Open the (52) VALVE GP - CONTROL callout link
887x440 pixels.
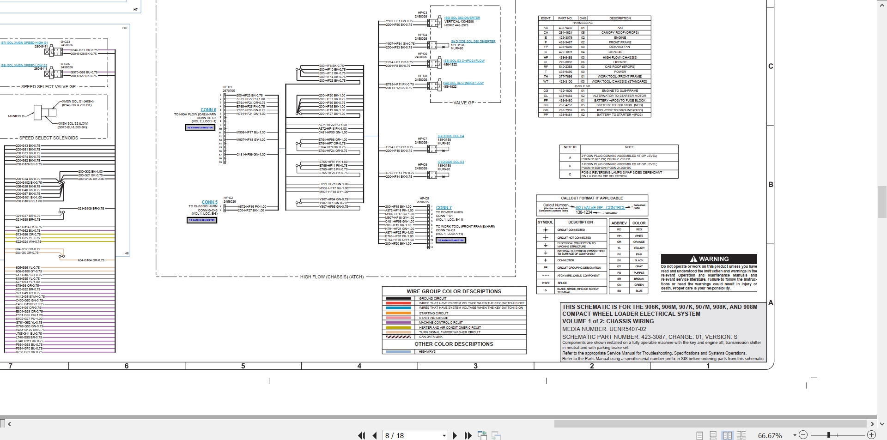(600, 208)
